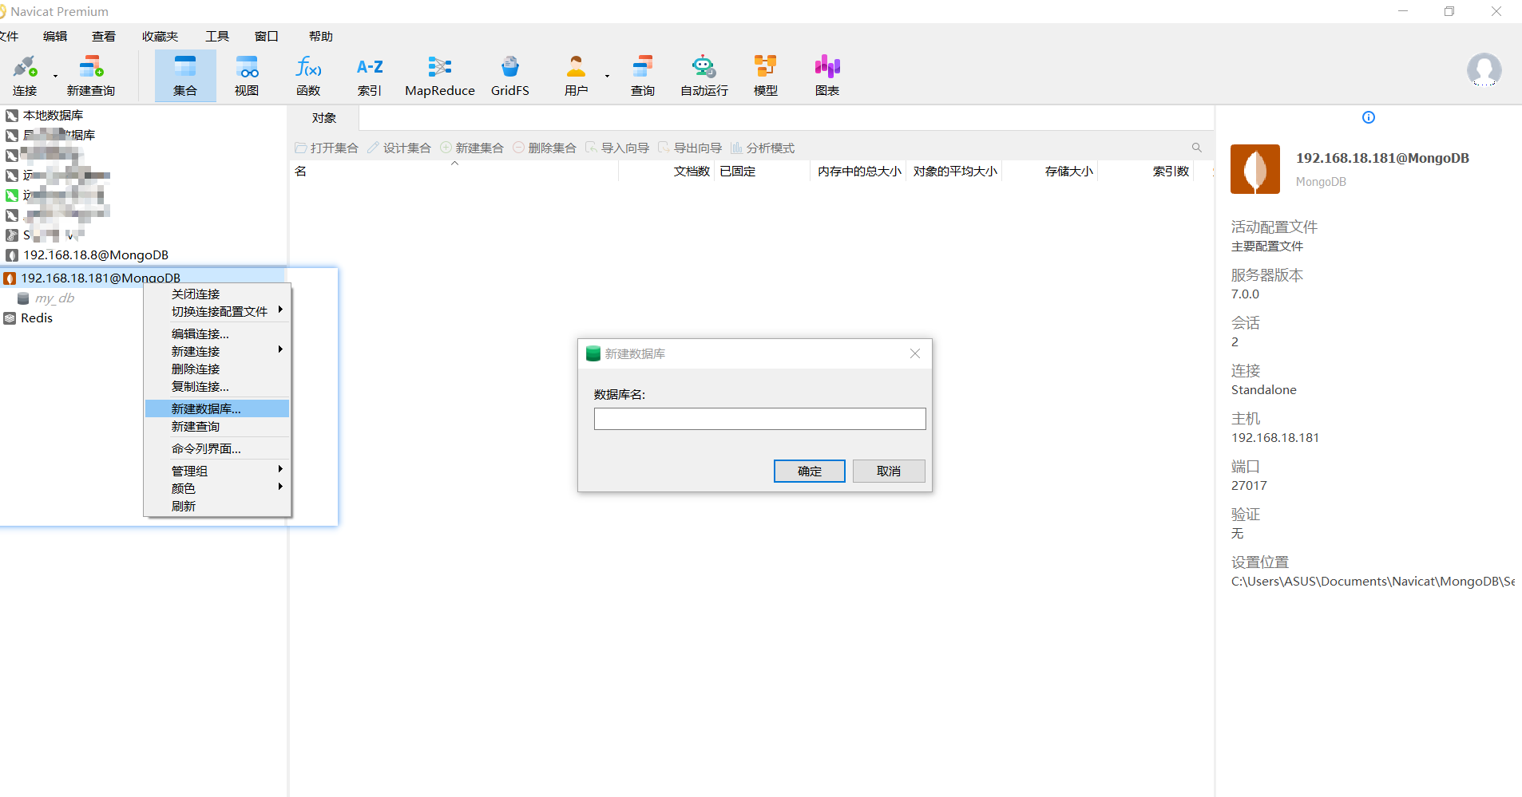This screenshot has height=797, width=1522.
Task: Choose Refresh (刷新) in context menu
Action: point(217,506)
